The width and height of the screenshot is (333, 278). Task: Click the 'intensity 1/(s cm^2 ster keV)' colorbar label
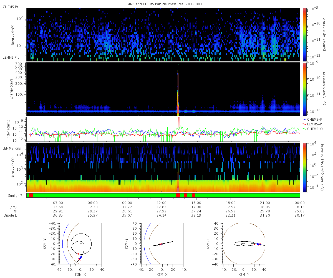322,167
